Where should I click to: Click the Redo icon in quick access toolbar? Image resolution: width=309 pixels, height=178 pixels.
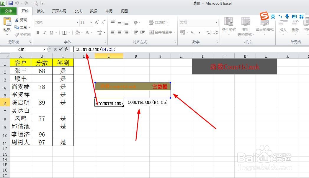coord(26,3)
